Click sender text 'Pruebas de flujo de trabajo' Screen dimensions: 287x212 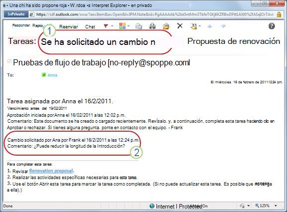[x=59, y=63]
